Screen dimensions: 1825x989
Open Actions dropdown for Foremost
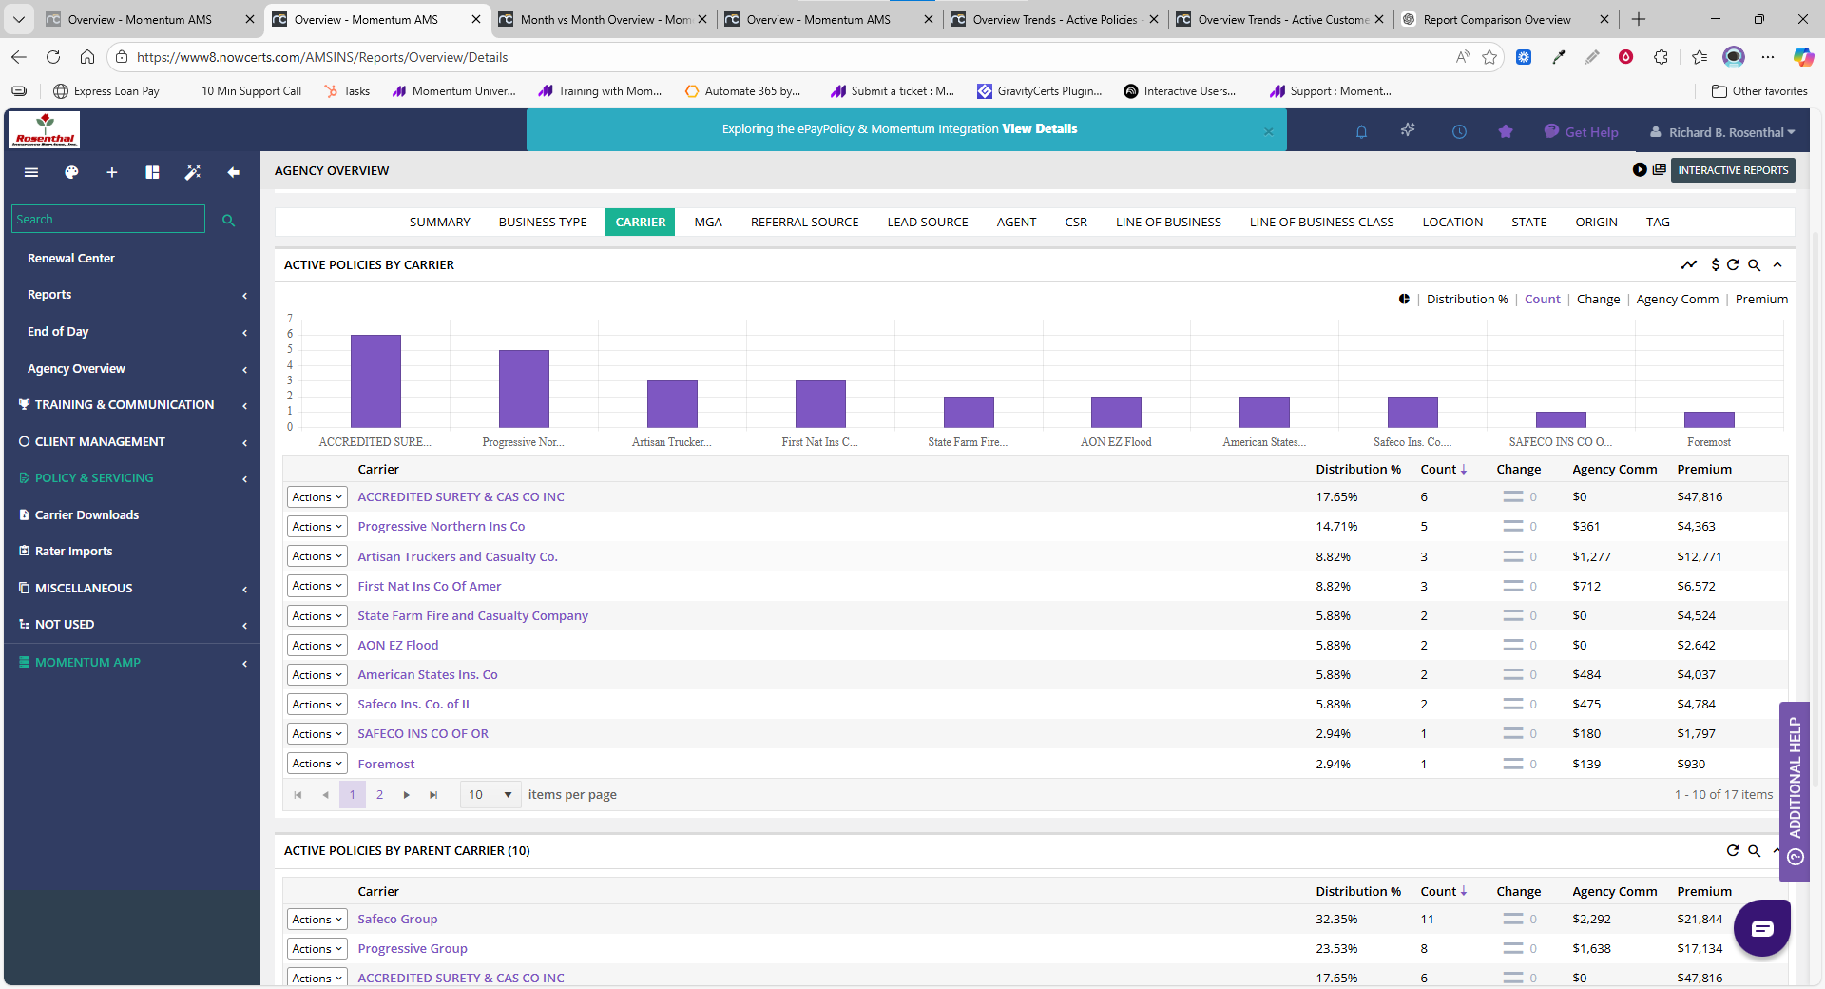(x=317, y=764)
